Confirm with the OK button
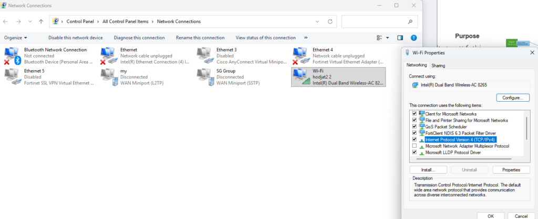The width and height of the screenshot is (538, 219). 491,215
